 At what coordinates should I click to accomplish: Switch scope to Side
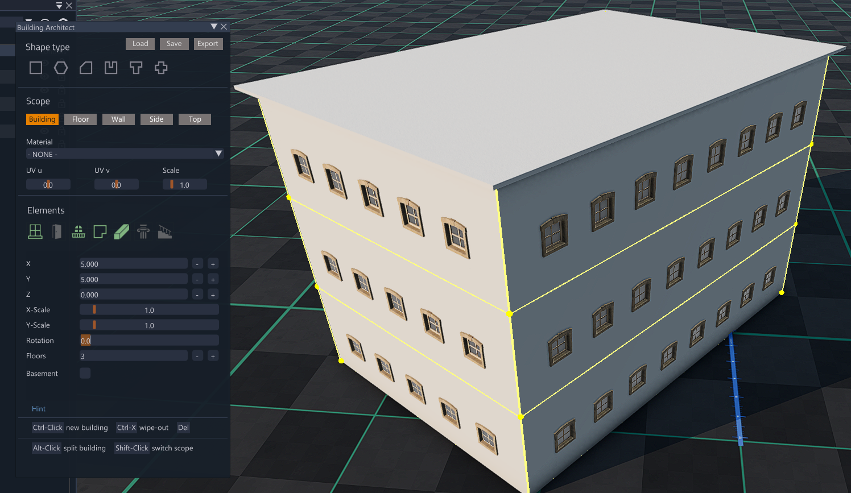[x=156, y=119]
